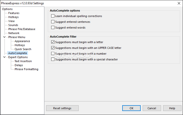Enable Learn individual spelling corrections
183x115 pixels.
pos(53,16)
